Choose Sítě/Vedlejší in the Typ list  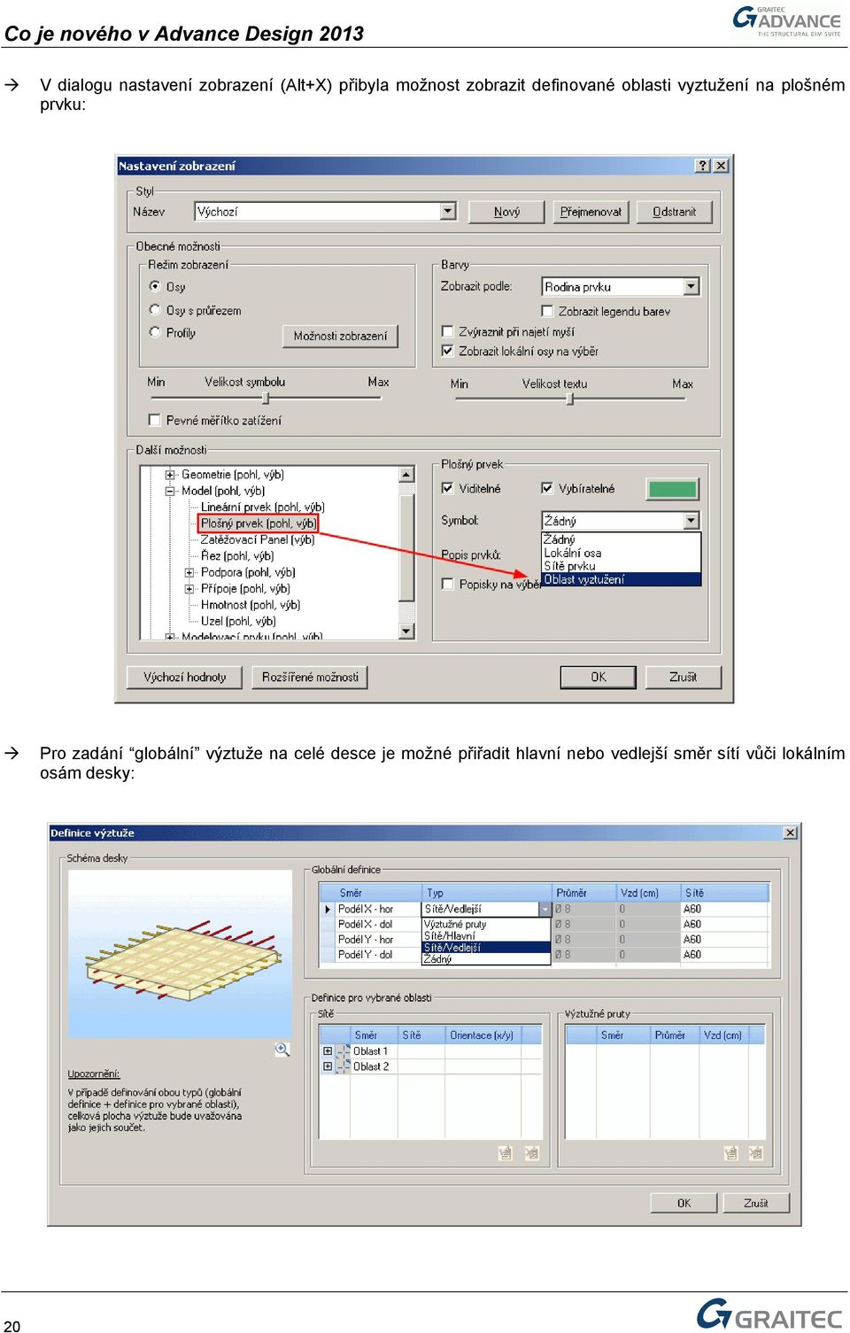click(486, 947)
